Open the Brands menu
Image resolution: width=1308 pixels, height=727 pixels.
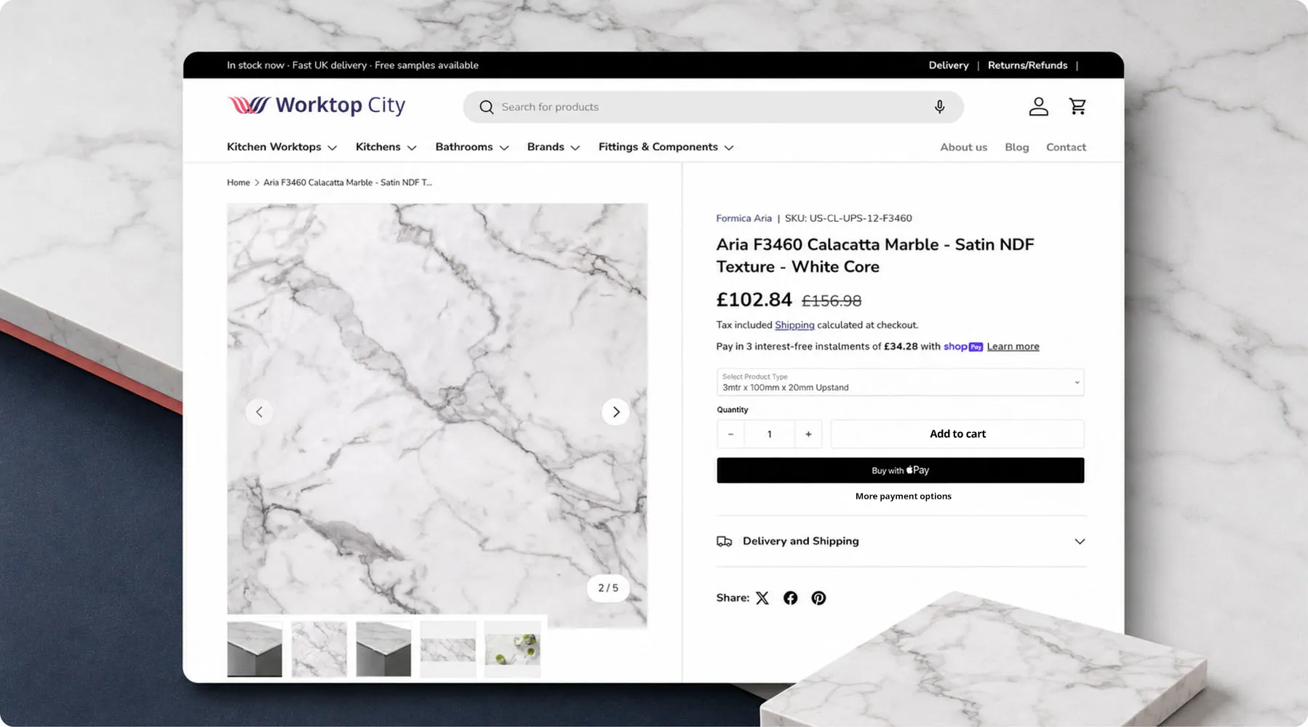tap(554, 147)
